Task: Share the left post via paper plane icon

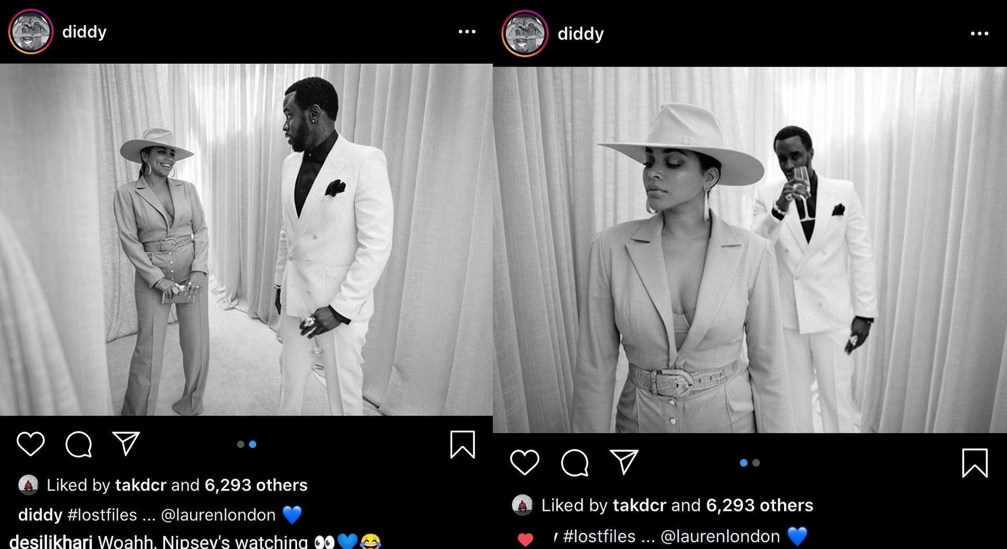Action: coord(126,444)
